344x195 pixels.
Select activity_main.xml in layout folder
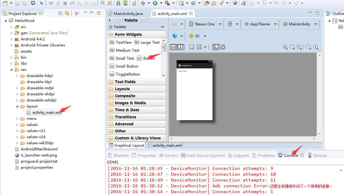[44, 112]
